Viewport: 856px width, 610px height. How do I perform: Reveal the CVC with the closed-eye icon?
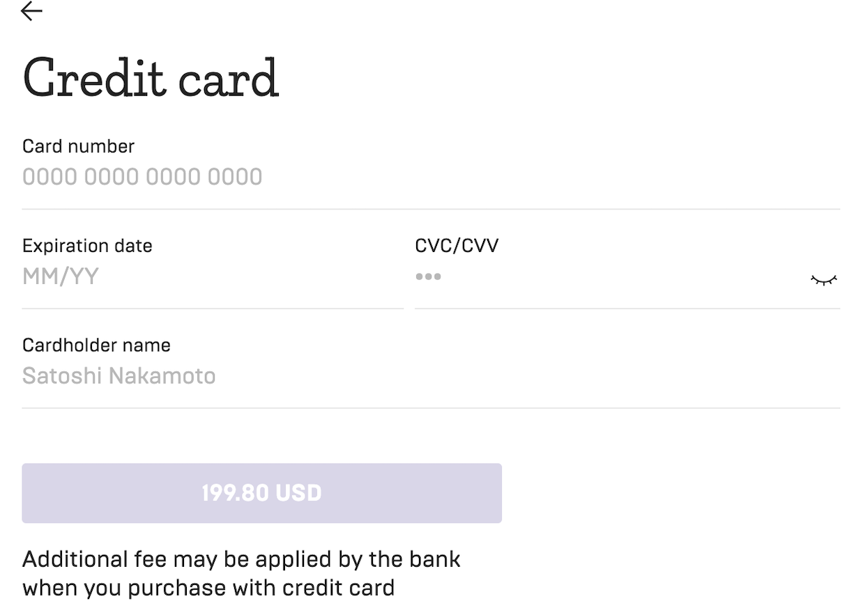pyautogui.click(x=823, y=280)
